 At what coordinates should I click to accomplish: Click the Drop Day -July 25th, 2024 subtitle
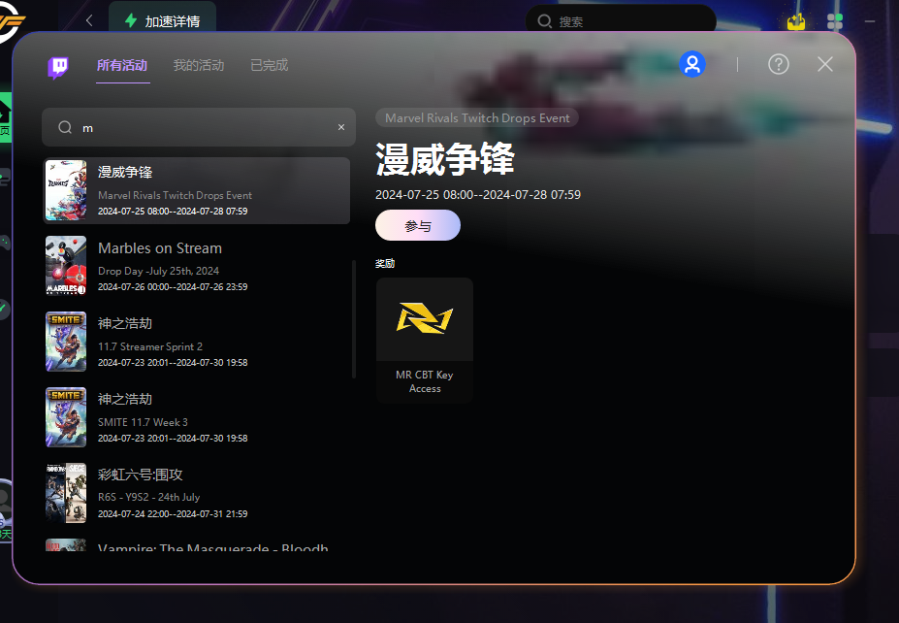159,271
